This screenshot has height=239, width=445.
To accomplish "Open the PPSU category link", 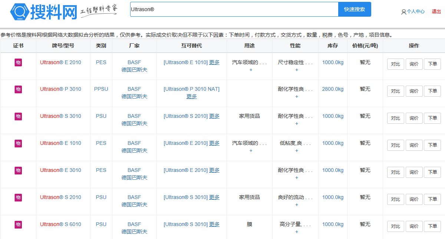I will [x=101, y=89].
